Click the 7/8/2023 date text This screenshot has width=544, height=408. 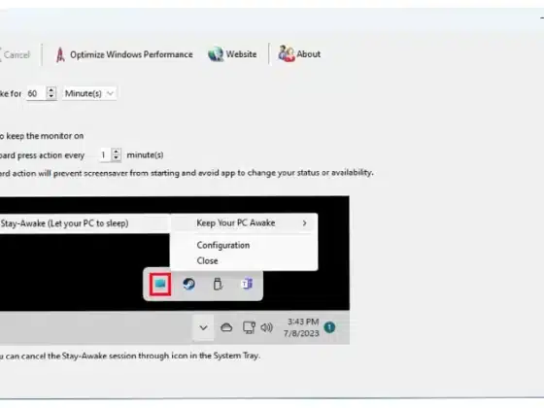301,333
